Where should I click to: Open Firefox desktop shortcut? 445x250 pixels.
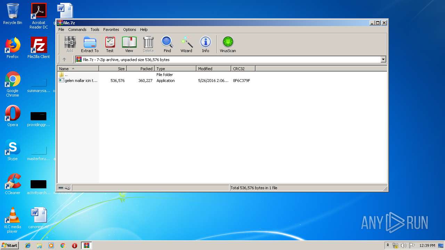pos(13,48)
